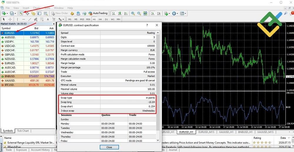Image resolution: width=294 pixels, height=152 pixels.
Task: Open the File menu
Action: click(8, 8)
